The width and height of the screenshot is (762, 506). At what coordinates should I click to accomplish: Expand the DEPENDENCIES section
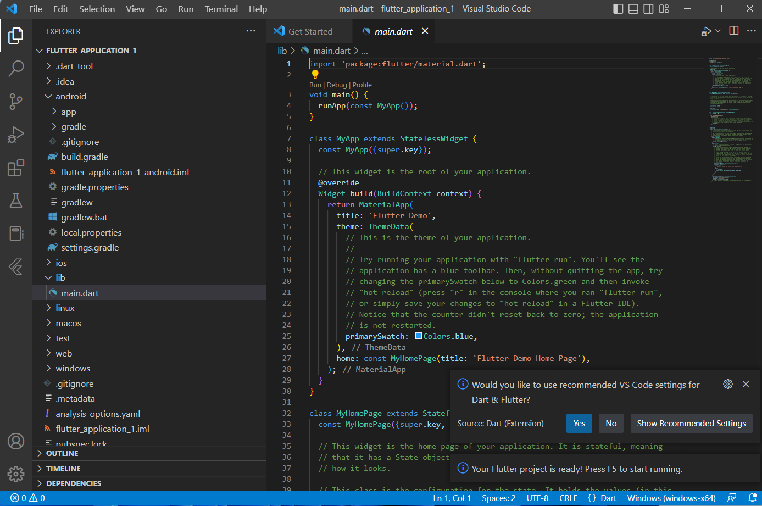(149, 483)
